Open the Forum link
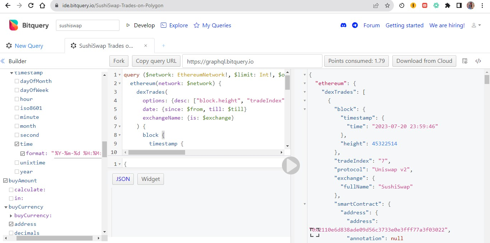The width and height of the screenshot is (490, 243). pyautogui.click(x=372, y=25)
